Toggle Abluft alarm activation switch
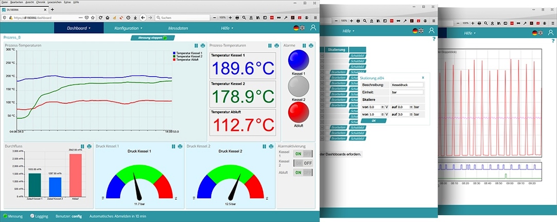This screenshot has height=222, width=557. (303, 173)
